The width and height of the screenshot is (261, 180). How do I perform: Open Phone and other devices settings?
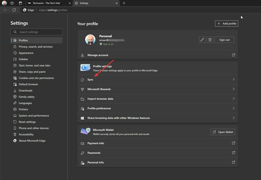coord(37,128)
